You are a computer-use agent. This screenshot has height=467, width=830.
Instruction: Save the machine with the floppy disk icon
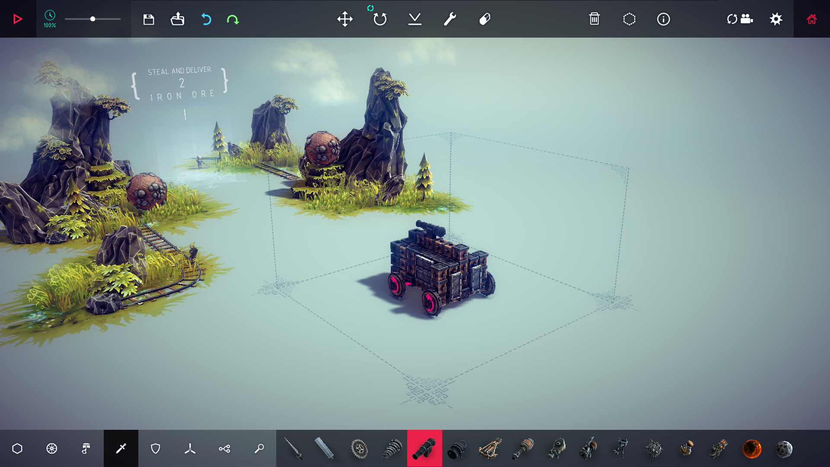[x=149, y=19]
